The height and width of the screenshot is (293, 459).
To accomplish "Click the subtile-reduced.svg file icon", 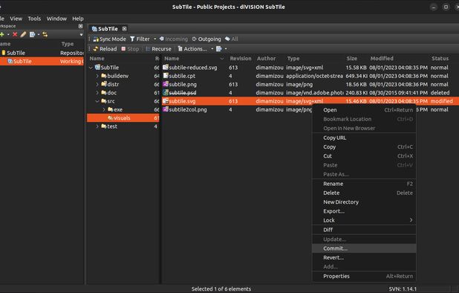I will click(166, 67).
